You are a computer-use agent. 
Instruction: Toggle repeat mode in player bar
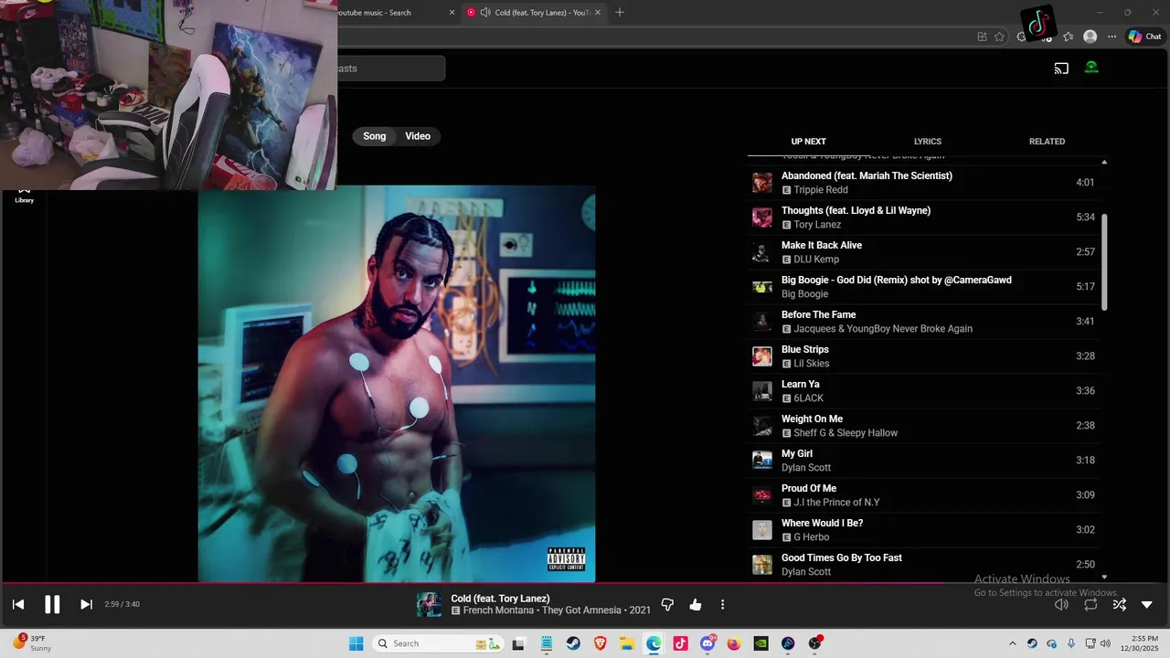[1090, 604]
